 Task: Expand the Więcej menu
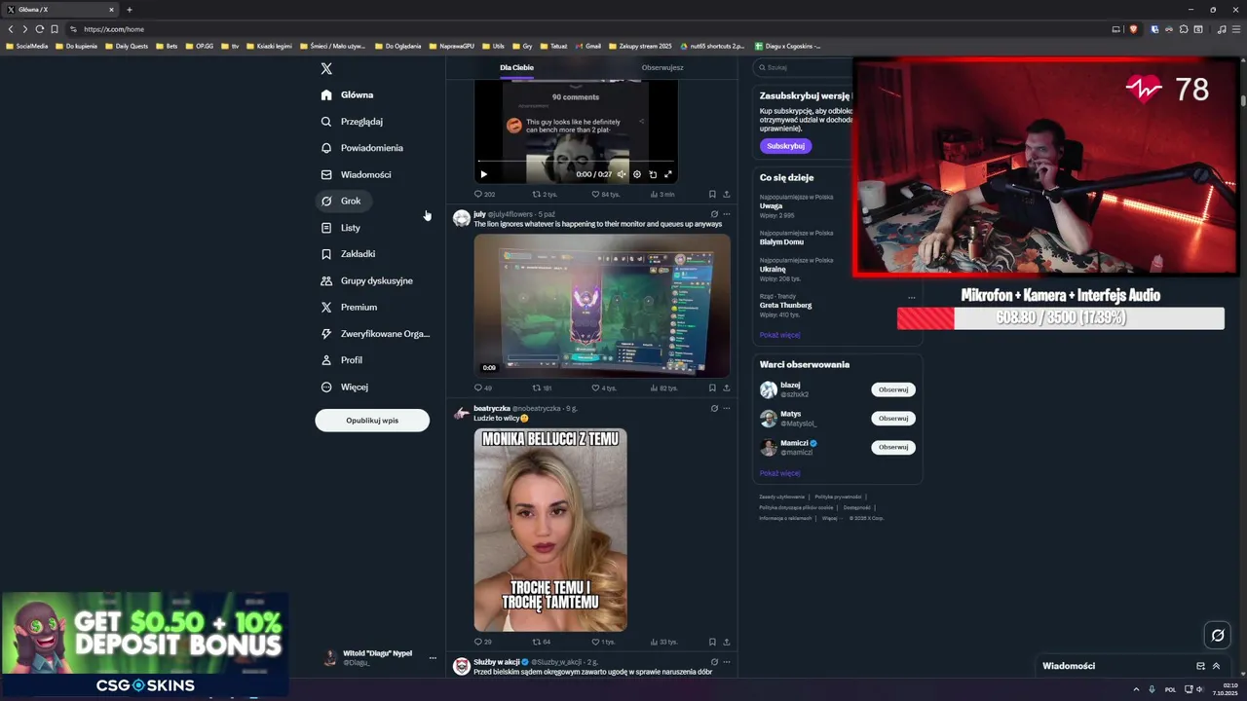[345, 387]
